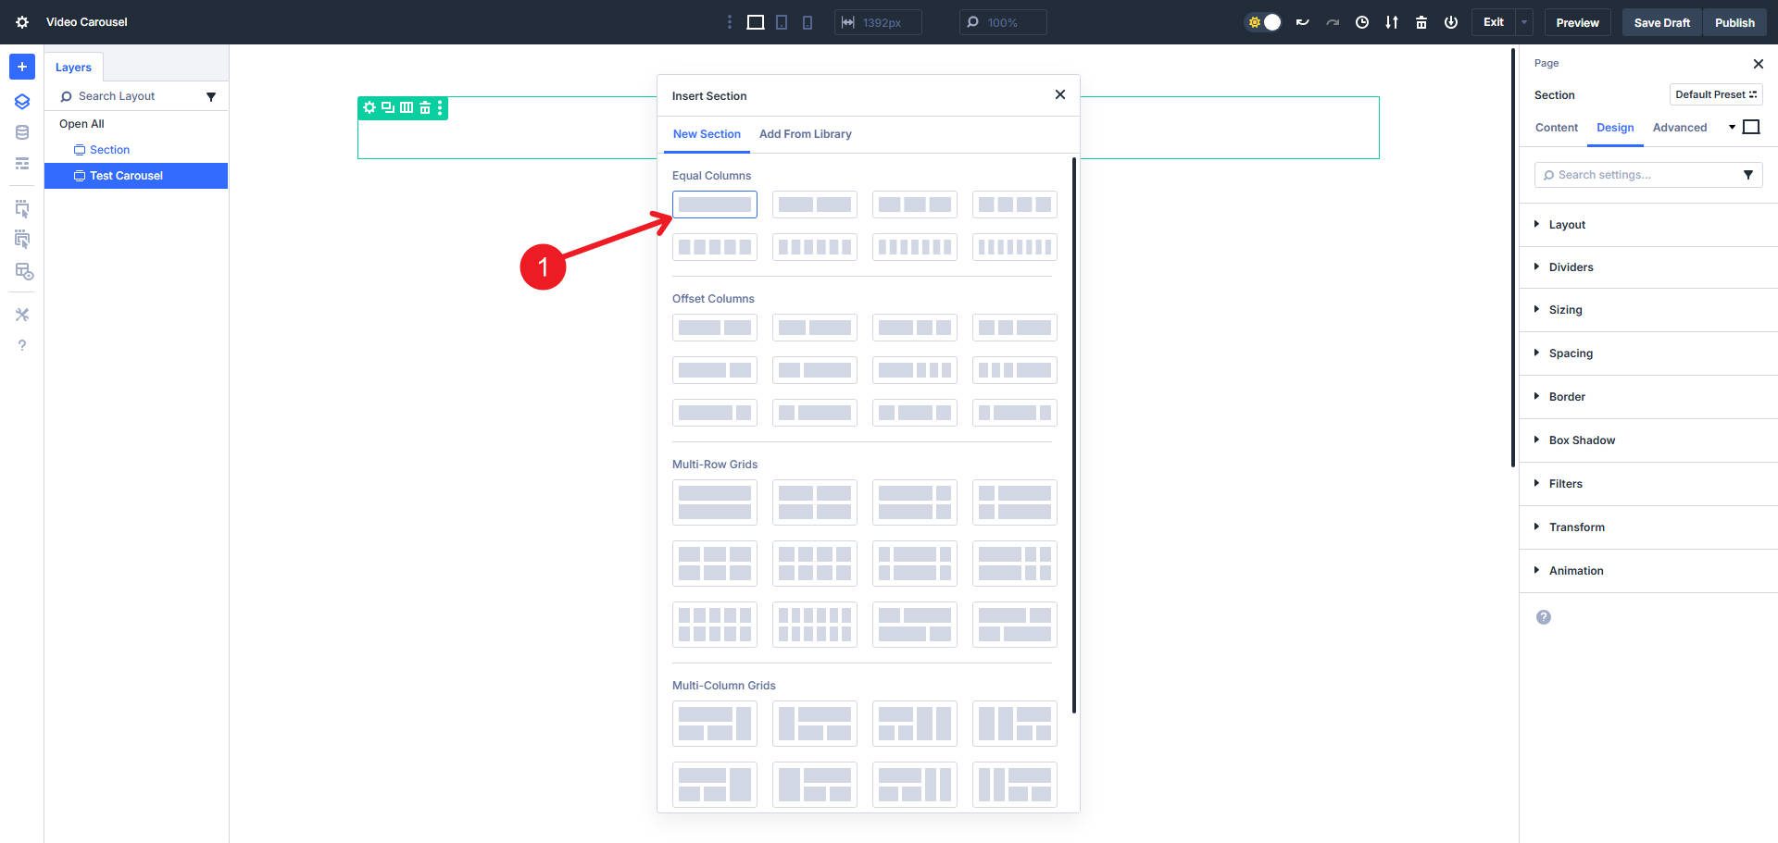Expand the Spacing settings section
This screenshot has height=843, width=1778.
pos(1571,353)
